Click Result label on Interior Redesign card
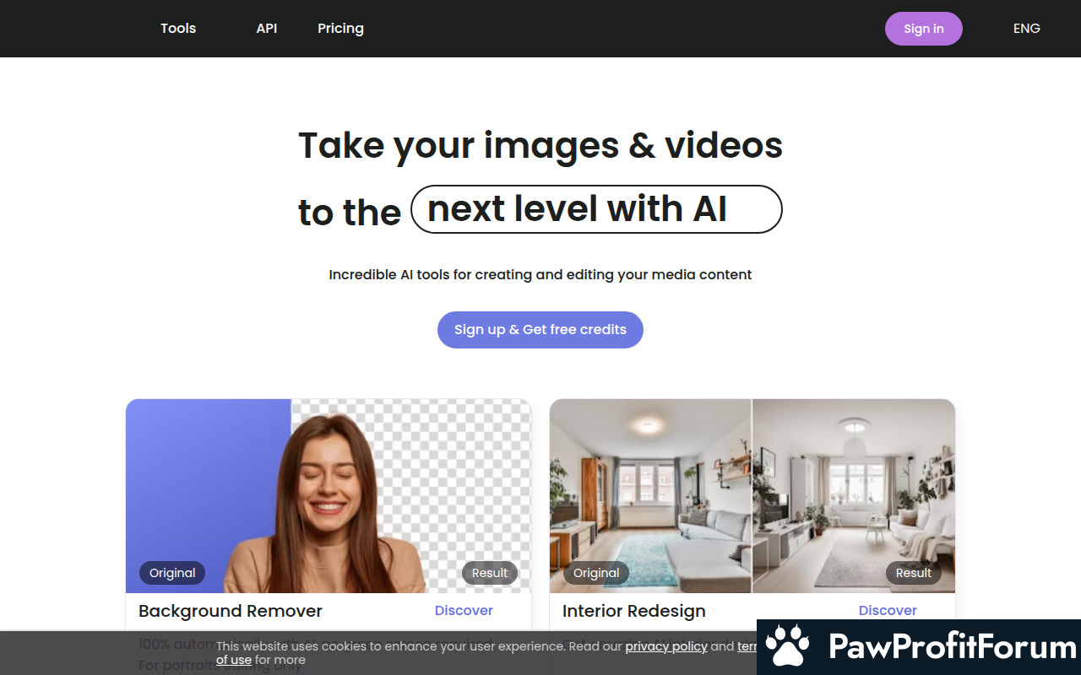 click(x=914, y=573)
